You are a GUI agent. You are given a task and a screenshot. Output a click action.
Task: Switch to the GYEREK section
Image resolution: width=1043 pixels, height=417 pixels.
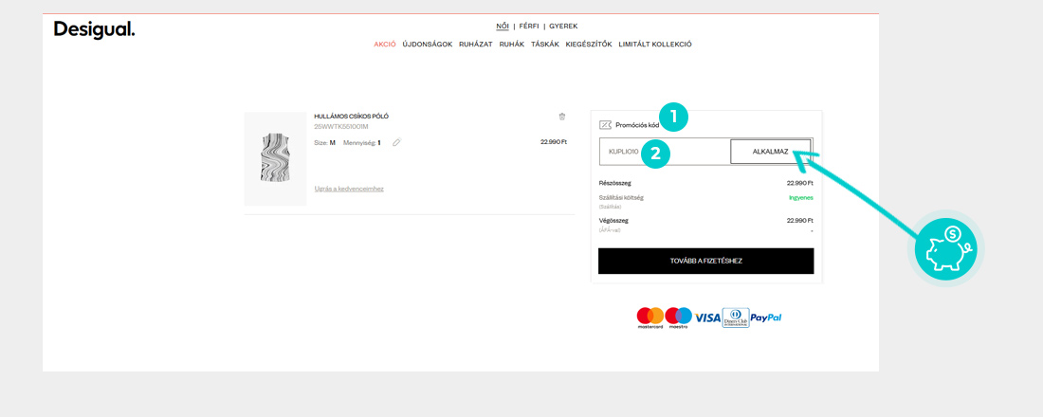(563, 27)
